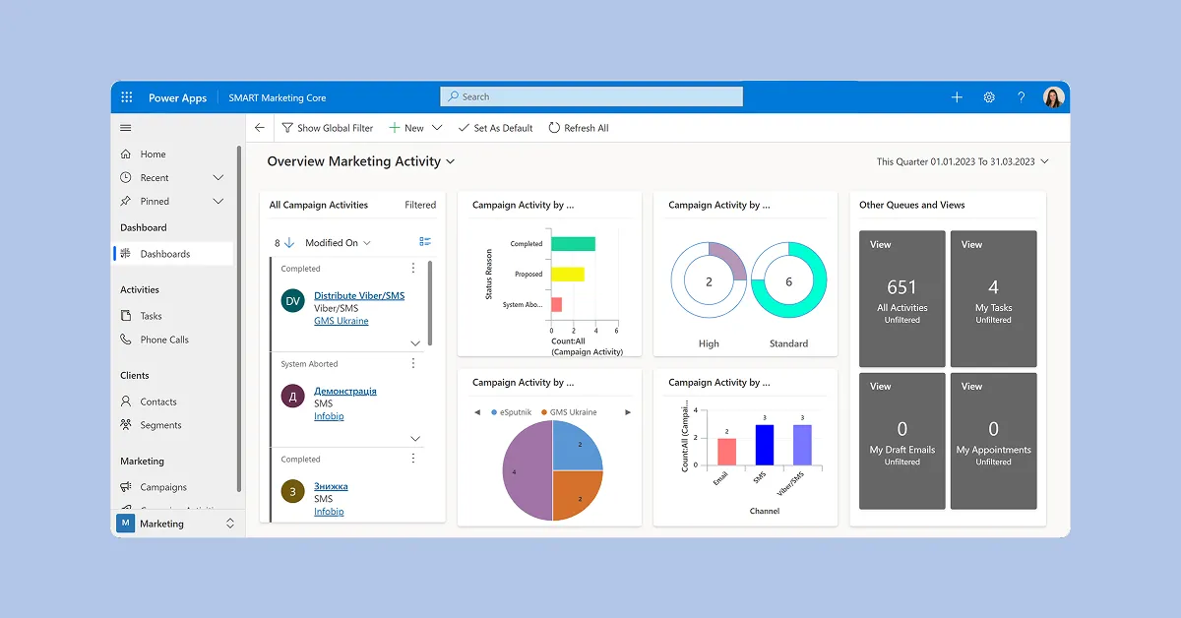Open Contacts in the sidebar
This screenshot has width=1181, height=618.
(157, 402)
